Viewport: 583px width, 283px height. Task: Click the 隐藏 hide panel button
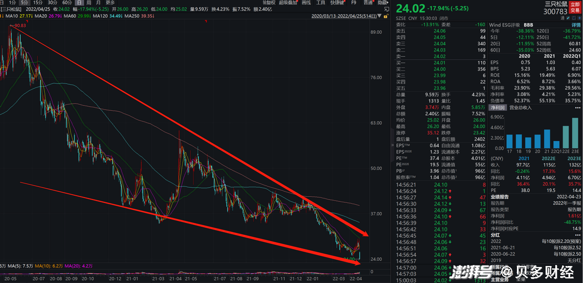(382, 2)
